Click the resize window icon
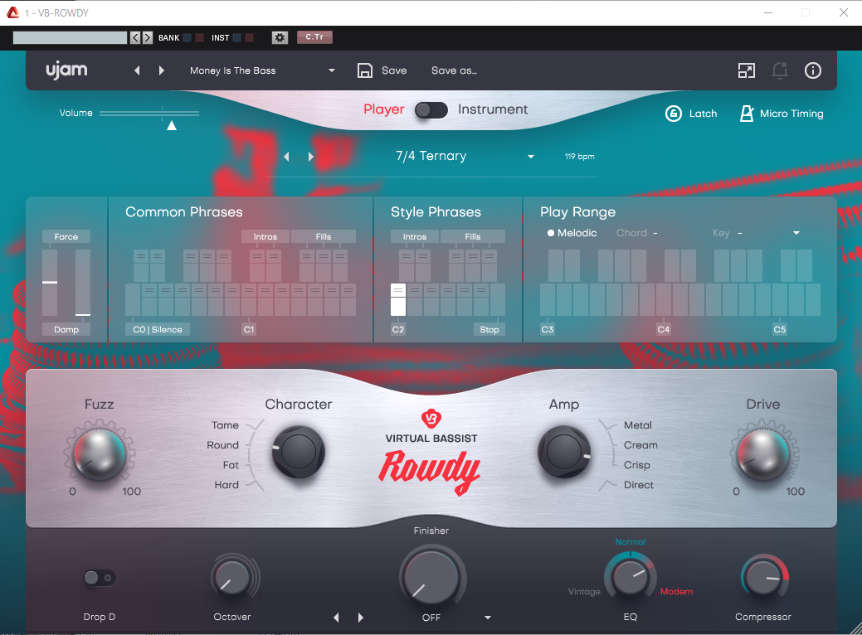The image size is (862, 635). point(747,70)
